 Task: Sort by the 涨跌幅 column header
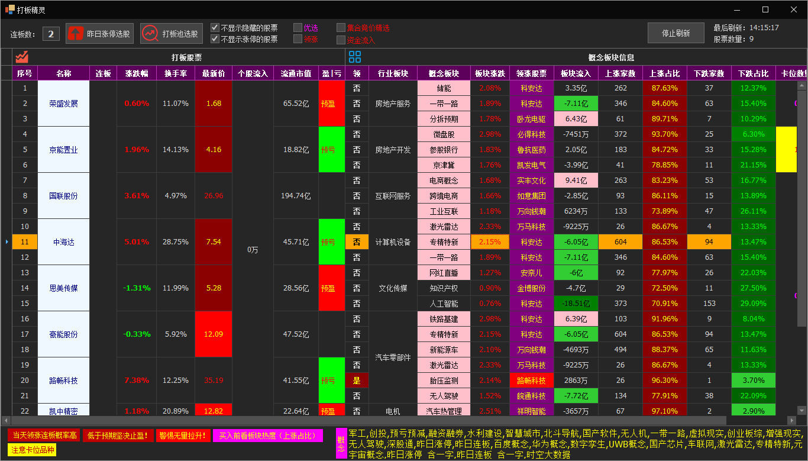point(137,73)
